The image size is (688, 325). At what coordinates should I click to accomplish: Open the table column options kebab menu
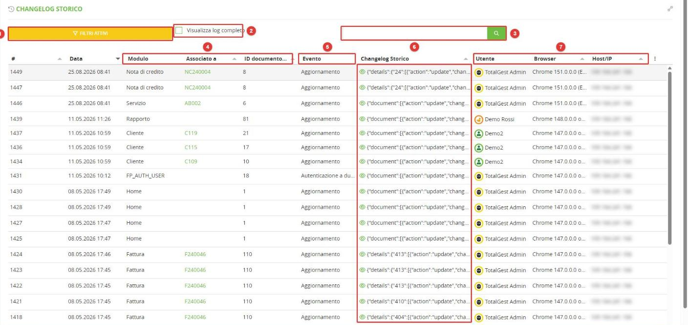(655, 59)
